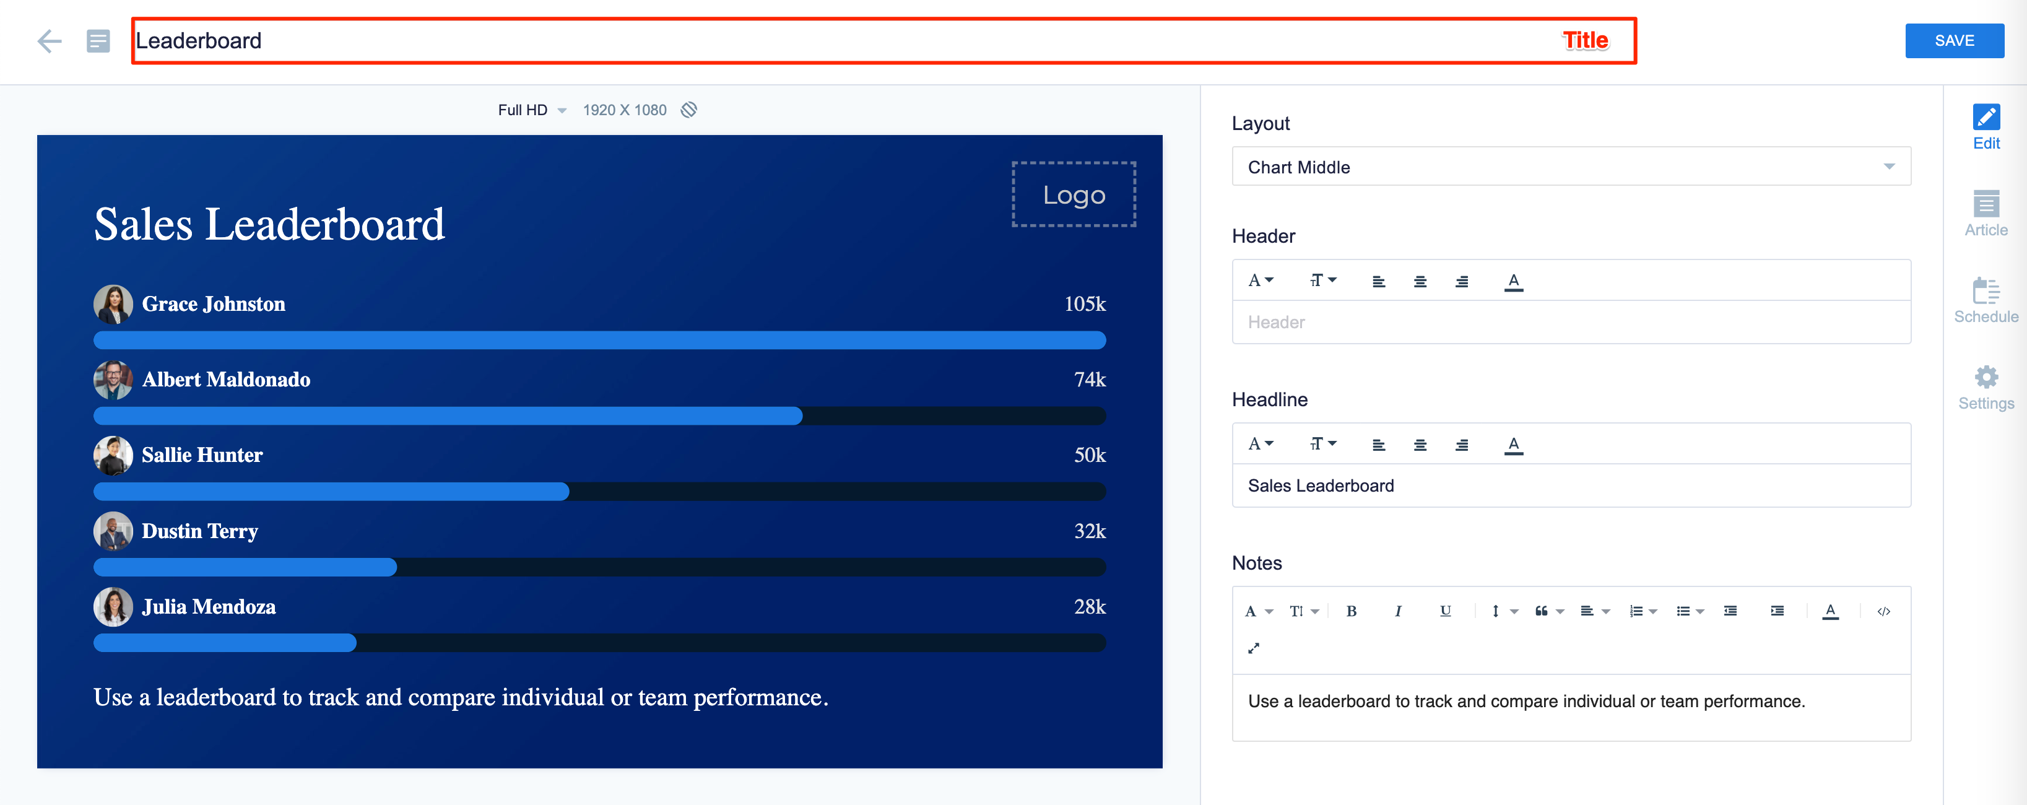The width and height of the screenshot is (2027, 805).
Task: Open the Settings gear panel
Action: click(1986, 387)
